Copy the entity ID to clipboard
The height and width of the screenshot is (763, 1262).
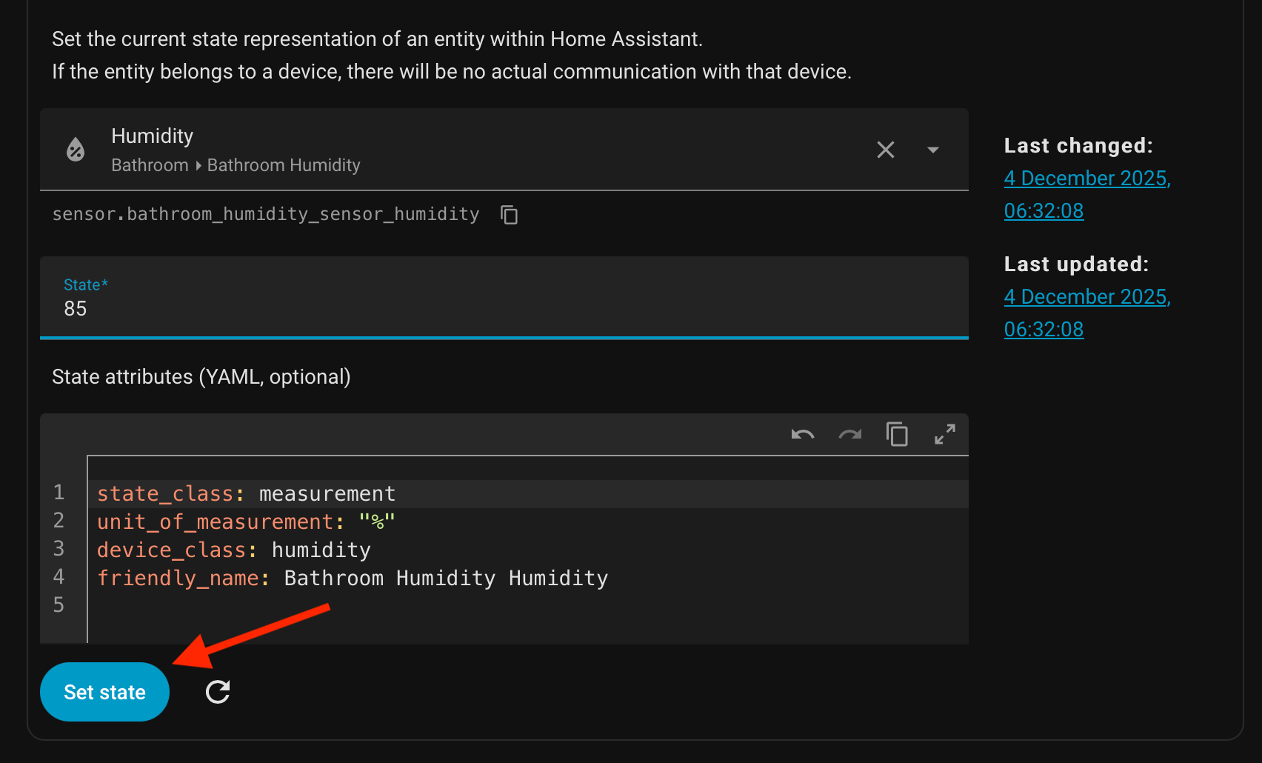click(x=509, y=215)
